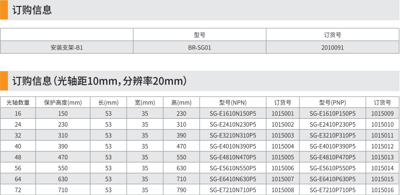Click the 型号(PNP) column header

(332, 103)
